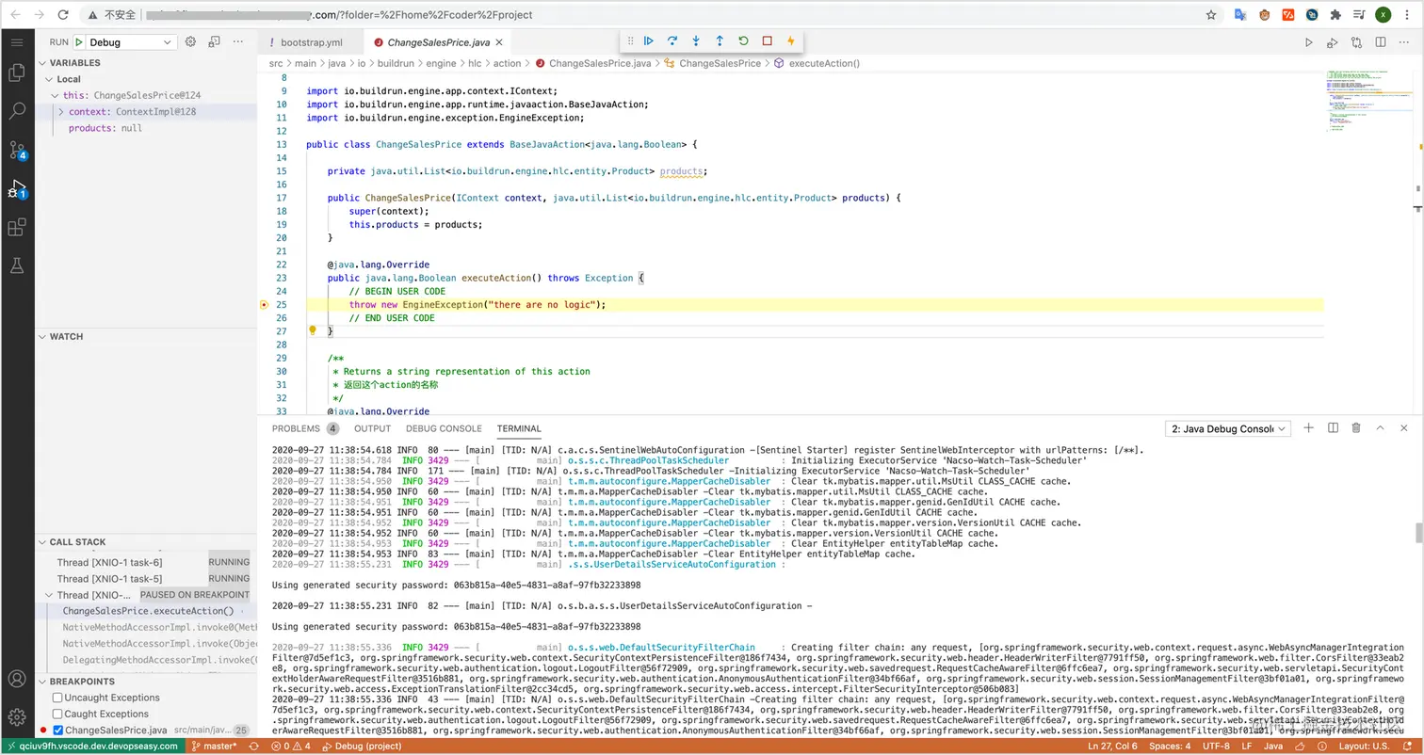Click the debug Restart icon
Viewport: 1424px width, 755px height.
(x=743, y=40)
